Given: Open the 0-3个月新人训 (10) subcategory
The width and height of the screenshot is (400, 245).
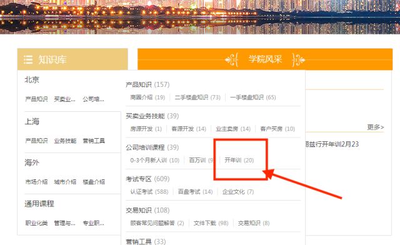Looking at the screenshot, I should (x=155, y=160).
